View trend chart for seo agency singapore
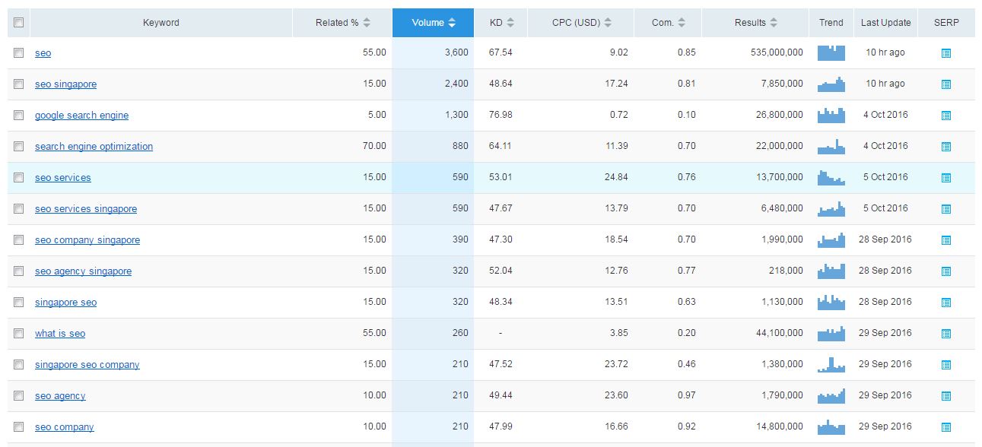Screen dimensions: 982x447 tap(831, 271)
